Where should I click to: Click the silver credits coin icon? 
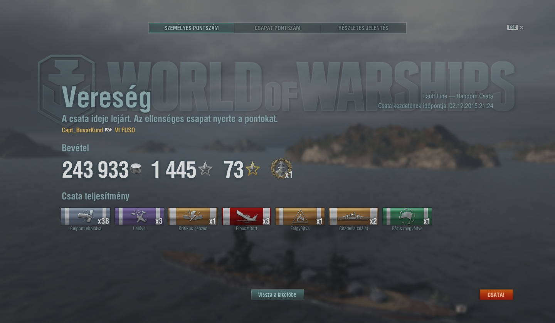[136, 169]
